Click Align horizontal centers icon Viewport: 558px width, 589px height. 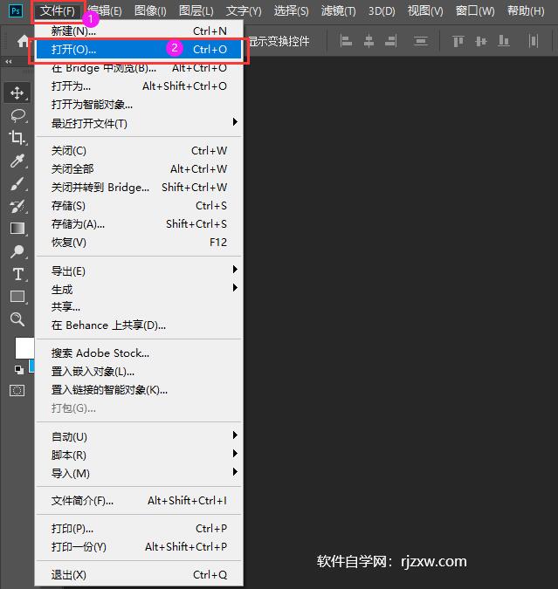pyautogui.click(x=369, y=40)
